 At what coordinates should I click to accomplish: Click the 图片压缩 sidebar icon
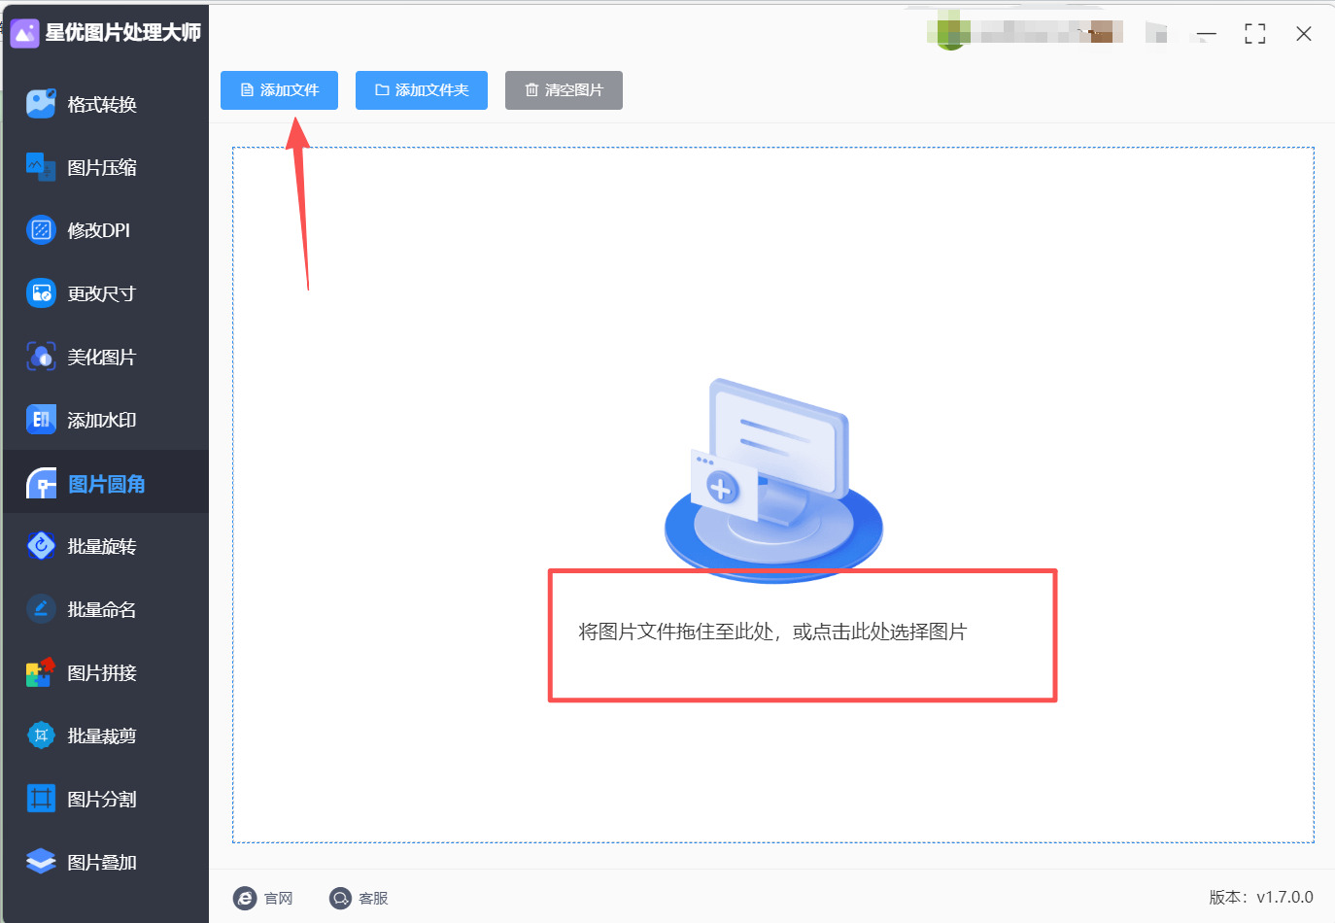[x=41, y=167]
